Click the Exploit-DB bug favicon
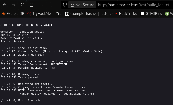 (3, 14)
